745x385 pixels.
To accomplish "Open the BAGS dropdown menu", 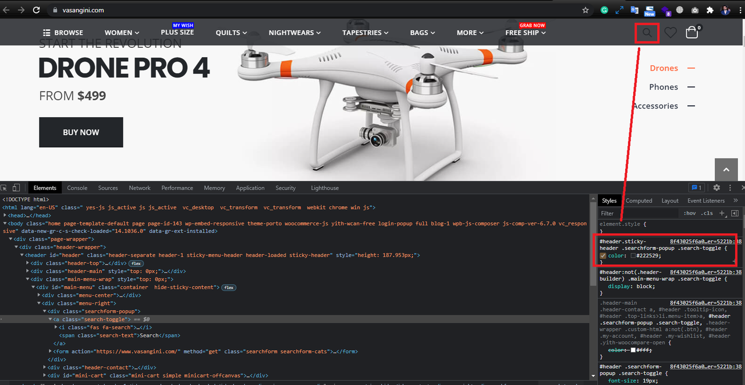I will click(x=423, y=33).
